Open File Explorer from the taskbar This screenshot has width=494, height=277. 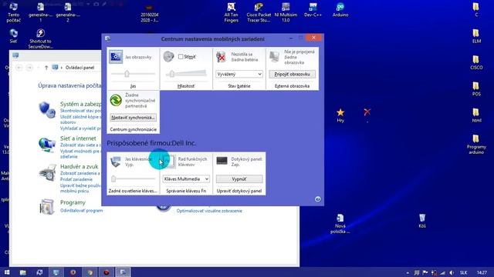coord(22,272)
